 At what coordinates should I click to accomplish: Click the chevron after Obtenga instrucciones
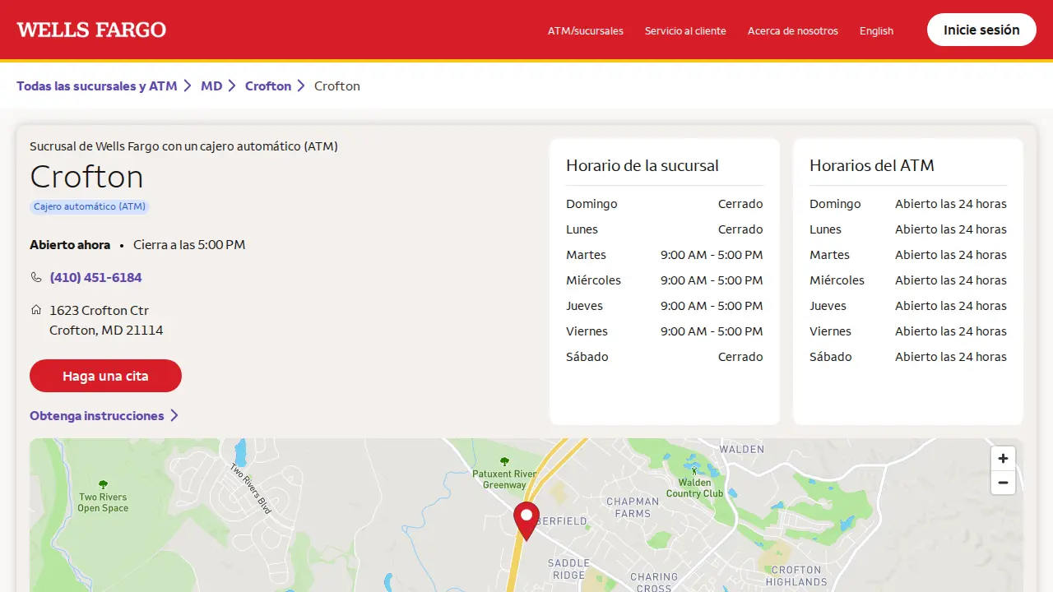tap(174, 416)
